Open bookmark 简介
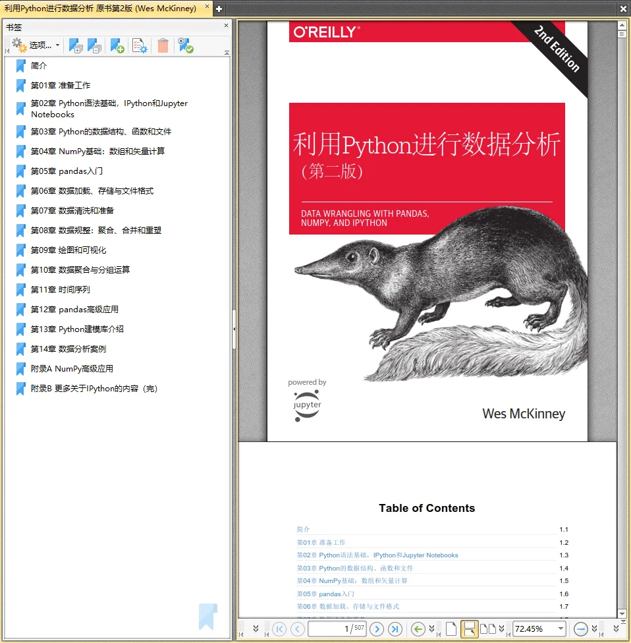 coord(39,66)
